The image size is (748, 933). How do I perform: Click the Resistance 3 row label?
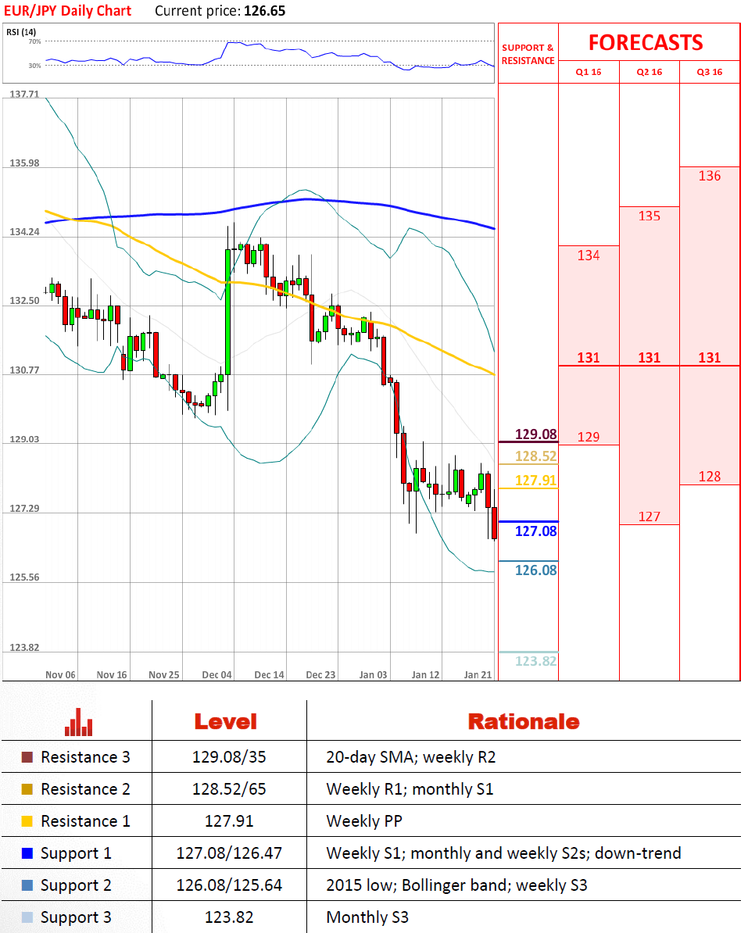pyautogui.click(x=85, y=757)
